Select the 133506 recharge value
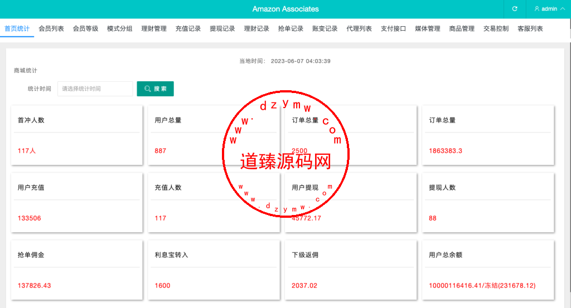 29,218
